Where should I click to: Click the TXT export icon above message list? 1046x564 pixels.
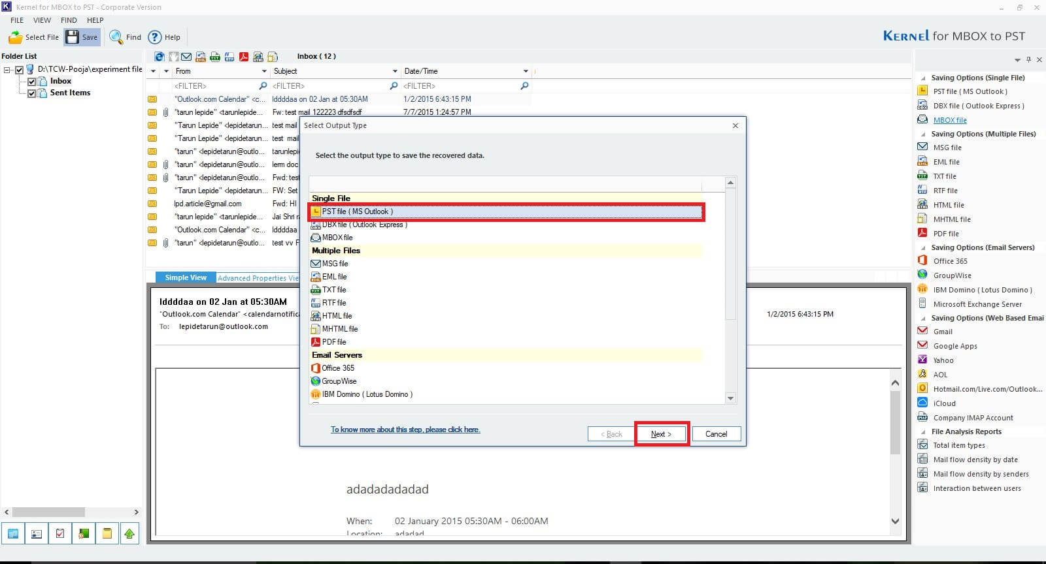tap(215, 57)
